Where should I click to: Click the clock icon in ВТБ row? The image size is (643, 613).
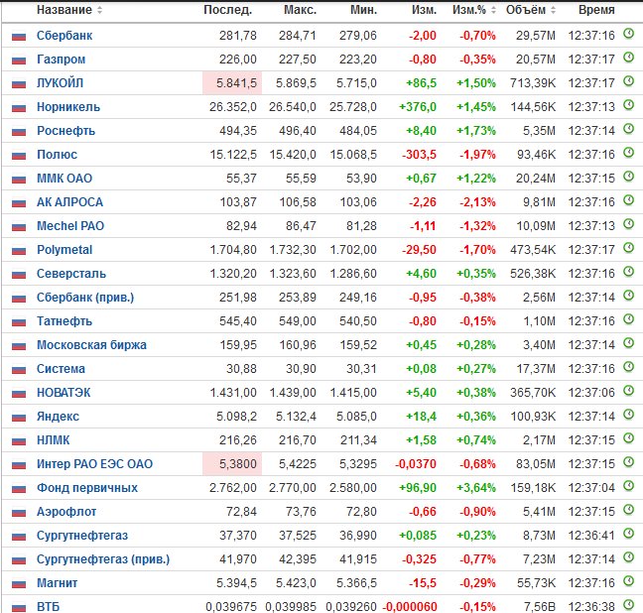[628, 604]
